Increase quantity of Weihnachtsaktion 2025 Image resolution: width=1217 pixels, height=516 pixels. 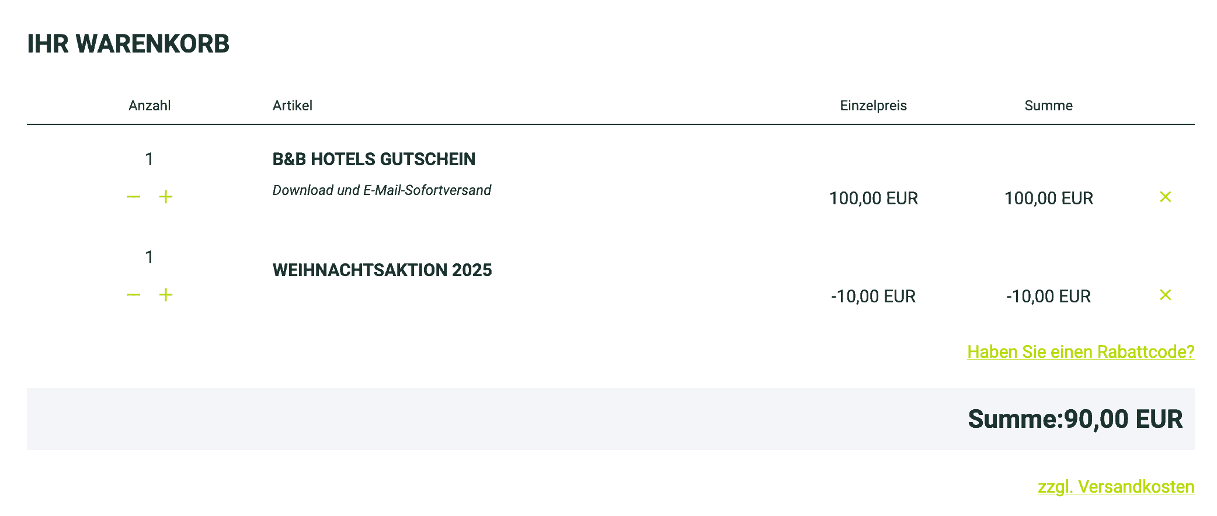pyautogui.click(x=166, y=295)
